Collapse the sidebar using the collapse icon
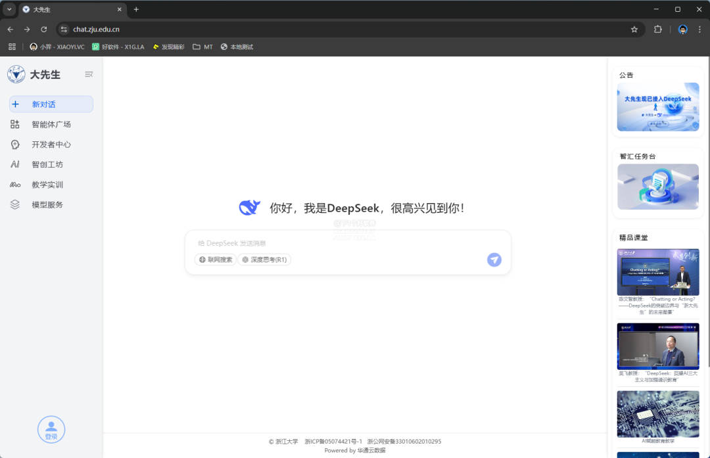Image resolution: width=710 pixels, height=458 pixels. pos(89,74)
